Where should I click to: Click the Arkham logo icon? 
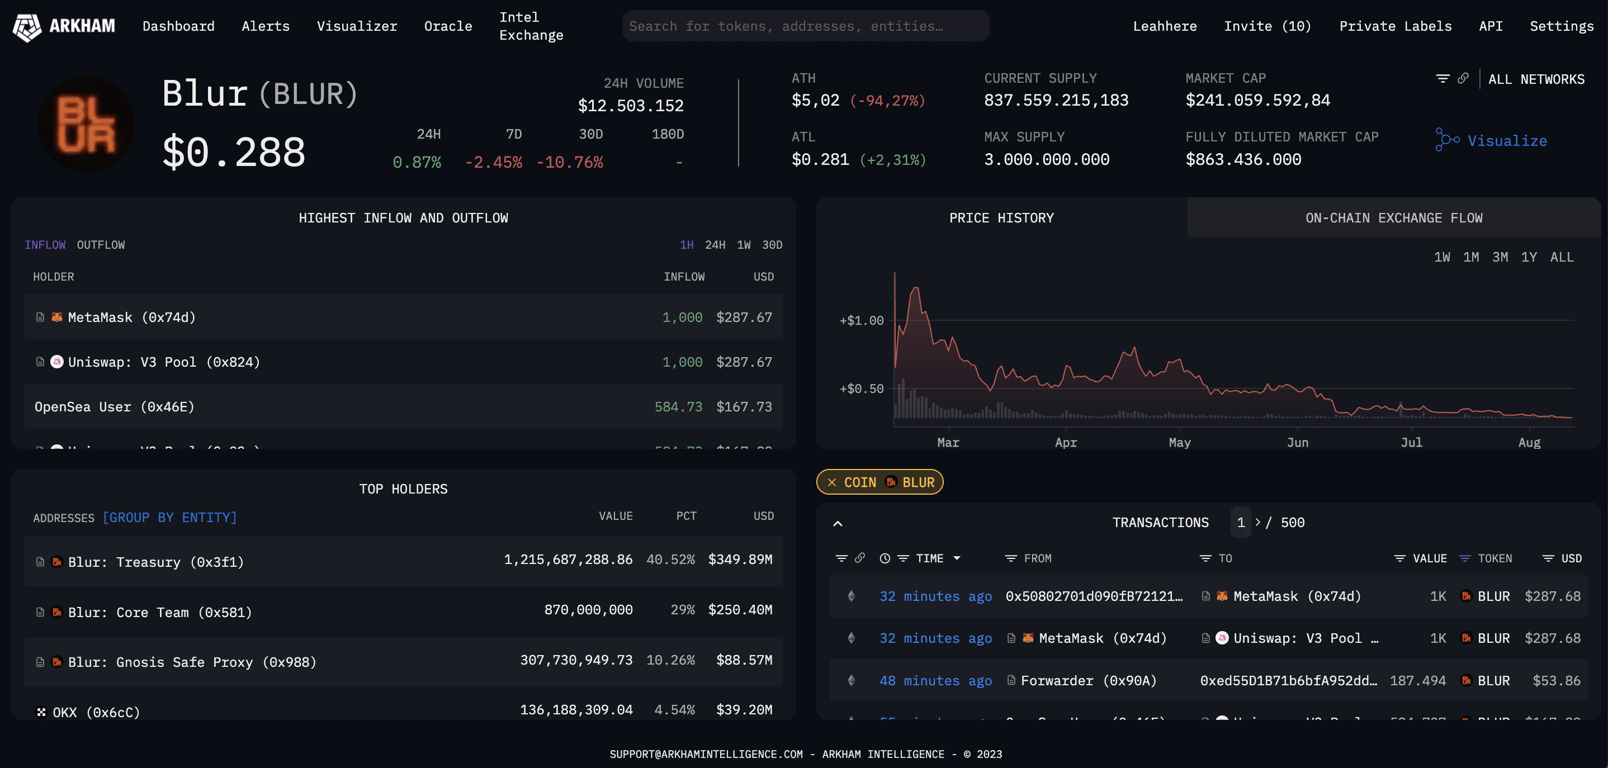27,26
